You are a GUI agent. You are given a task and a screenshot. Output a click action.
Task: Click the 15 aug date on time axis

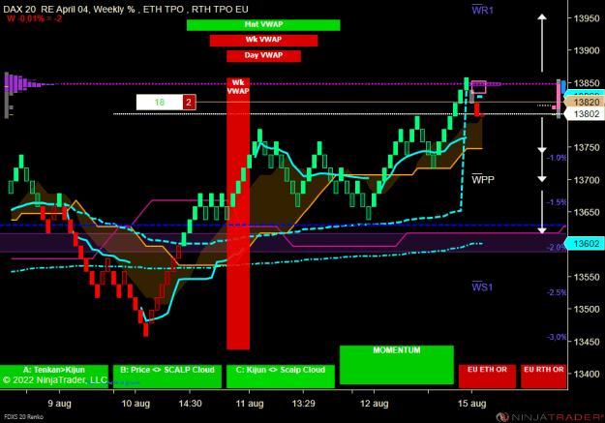[471, 404]
